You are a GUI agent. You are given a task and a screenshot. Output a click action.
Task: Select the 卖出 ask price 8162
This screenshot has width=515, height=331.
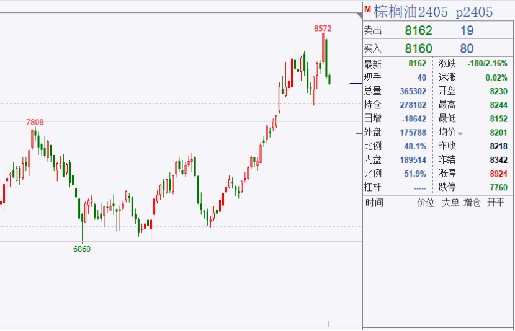coord(418,31)
